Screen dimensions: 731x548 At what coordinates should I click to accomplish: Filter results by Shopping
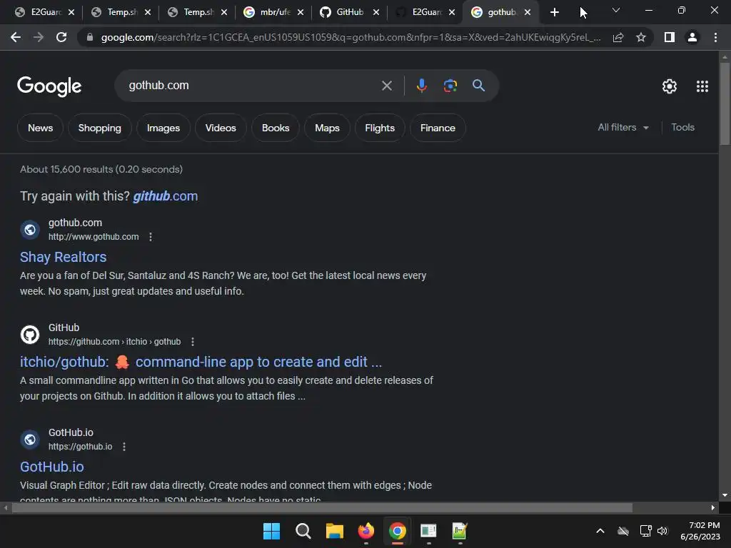(100, 128)
